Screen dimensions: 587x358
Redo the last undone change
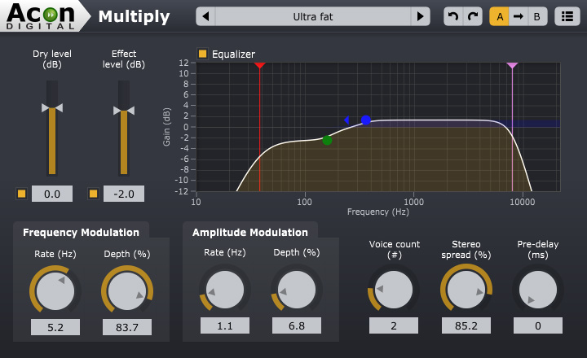coord(473,16)
